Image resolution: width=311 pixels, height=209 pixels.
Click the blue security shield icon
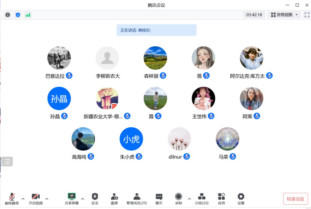(18, 15)
